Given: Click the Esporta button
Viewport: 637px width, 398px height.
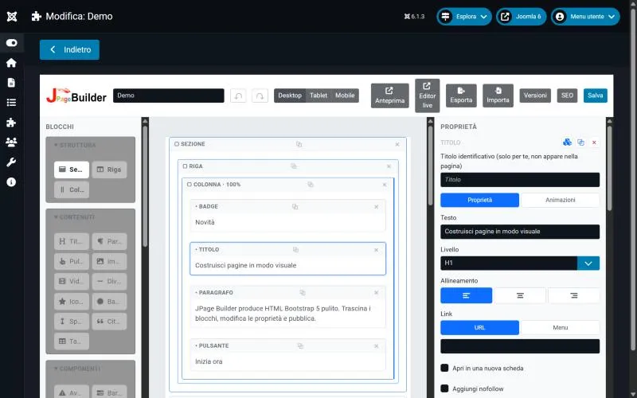Looking at the screenshot, I should pos(461,96).
